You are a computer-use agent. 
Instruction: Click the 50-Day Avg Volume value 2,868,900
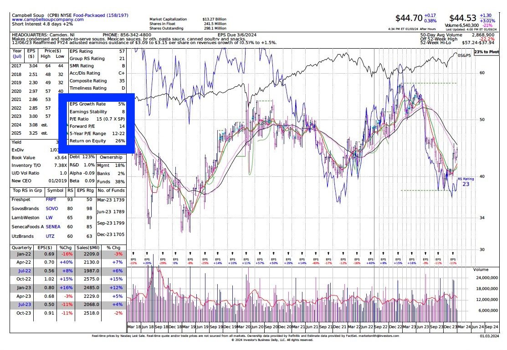tap(483, 35)
